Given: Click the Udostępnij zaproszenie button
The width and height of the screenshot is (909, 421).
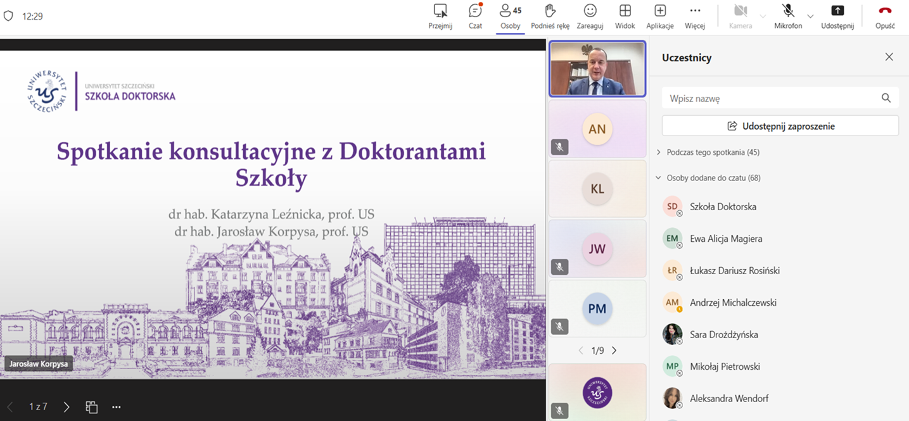Looking at the screenshot, I should (780, 125).
